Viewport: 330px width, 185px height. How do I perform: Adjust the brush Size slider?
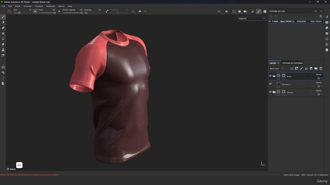click(x=22, y=13)
